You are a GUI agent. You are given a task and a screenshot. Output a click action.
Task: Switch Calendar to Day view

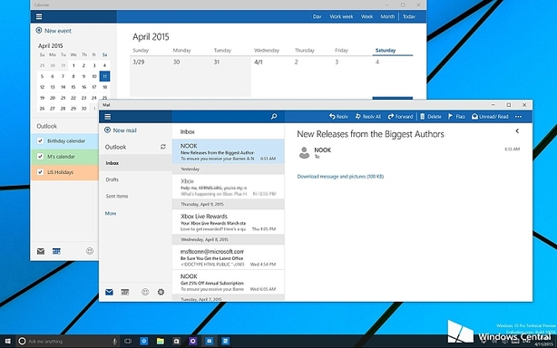[317, 16]
